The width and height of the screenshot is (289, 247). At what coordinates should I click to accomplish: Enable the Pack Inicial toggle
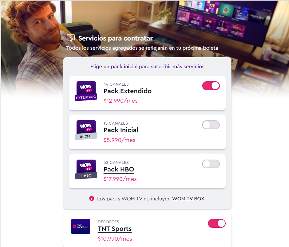click(211, 125)
